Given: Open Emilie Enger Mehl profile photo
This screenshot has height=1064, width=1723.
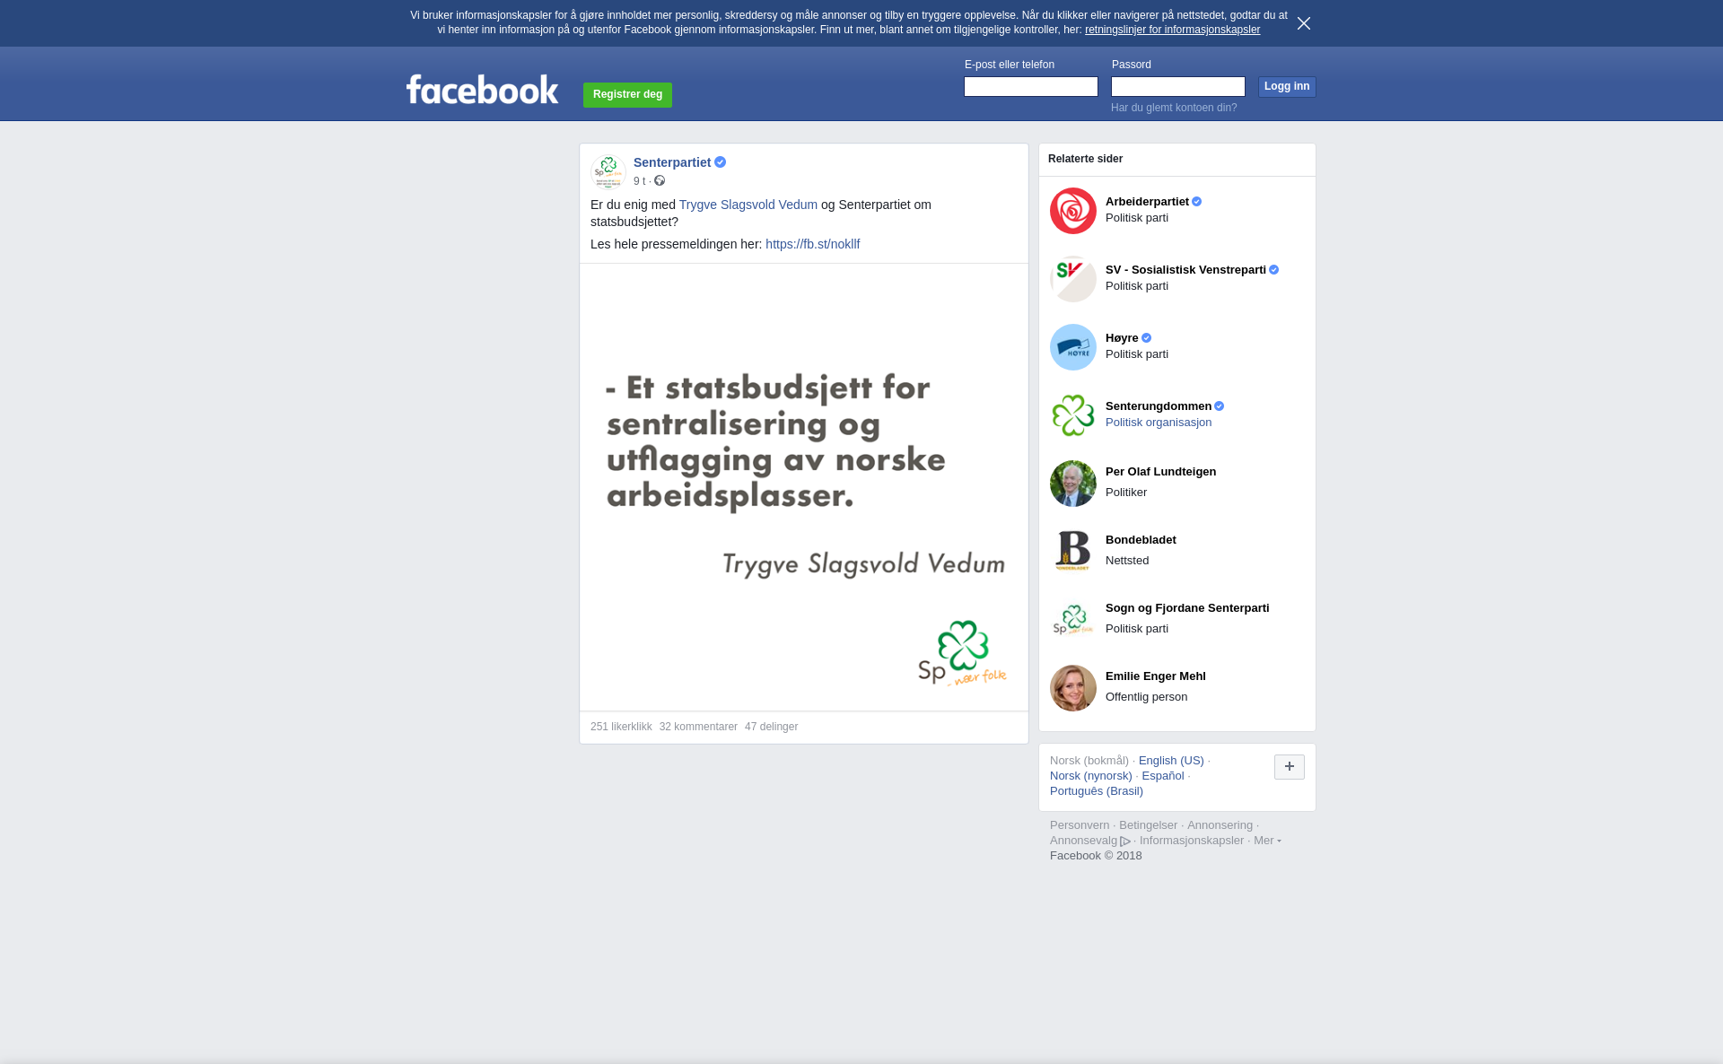Looking at the screenshot, I should click(x=1073, y=688).
